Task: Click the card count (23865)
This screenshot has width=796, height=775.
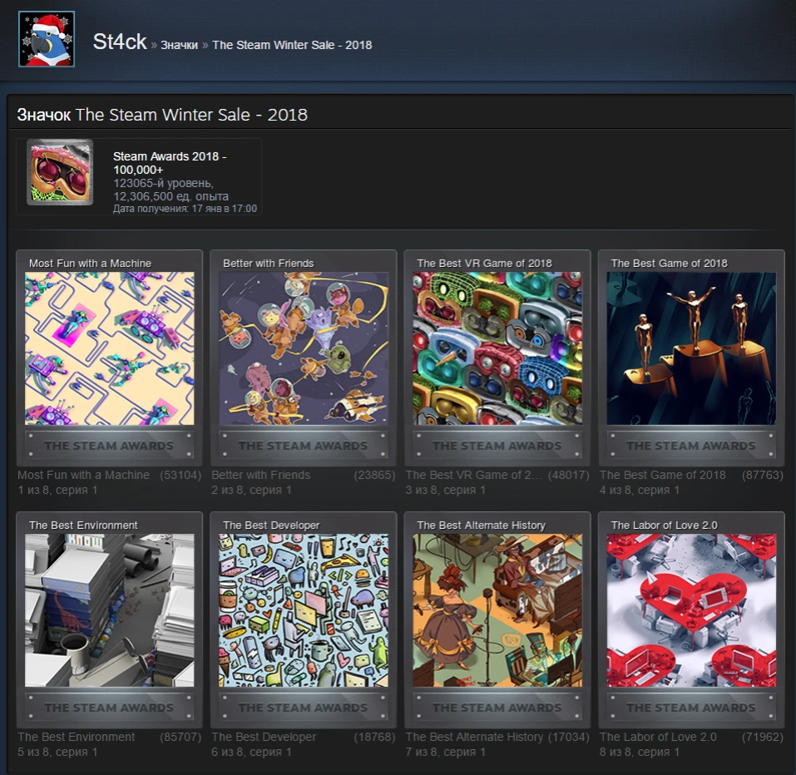Action: (374, 475)
